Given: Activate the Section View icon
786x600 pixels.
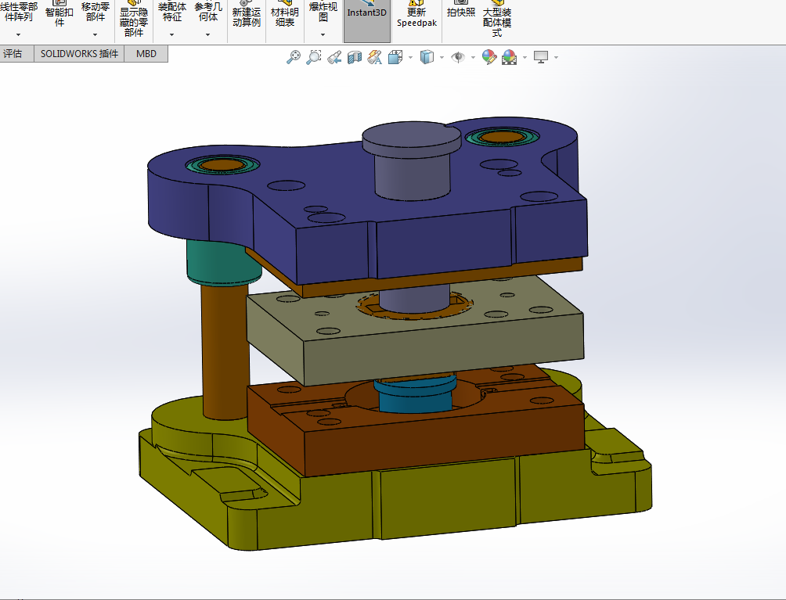Looking at the screenshot, I should [355, 57].
